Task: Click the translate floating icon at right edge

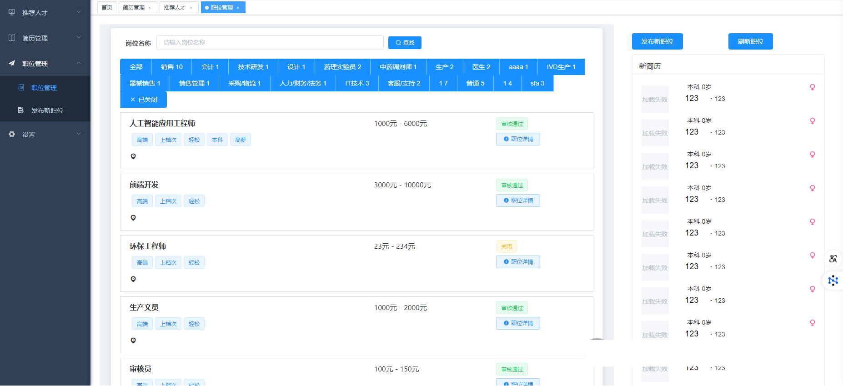Action: (x=833, y=259)
